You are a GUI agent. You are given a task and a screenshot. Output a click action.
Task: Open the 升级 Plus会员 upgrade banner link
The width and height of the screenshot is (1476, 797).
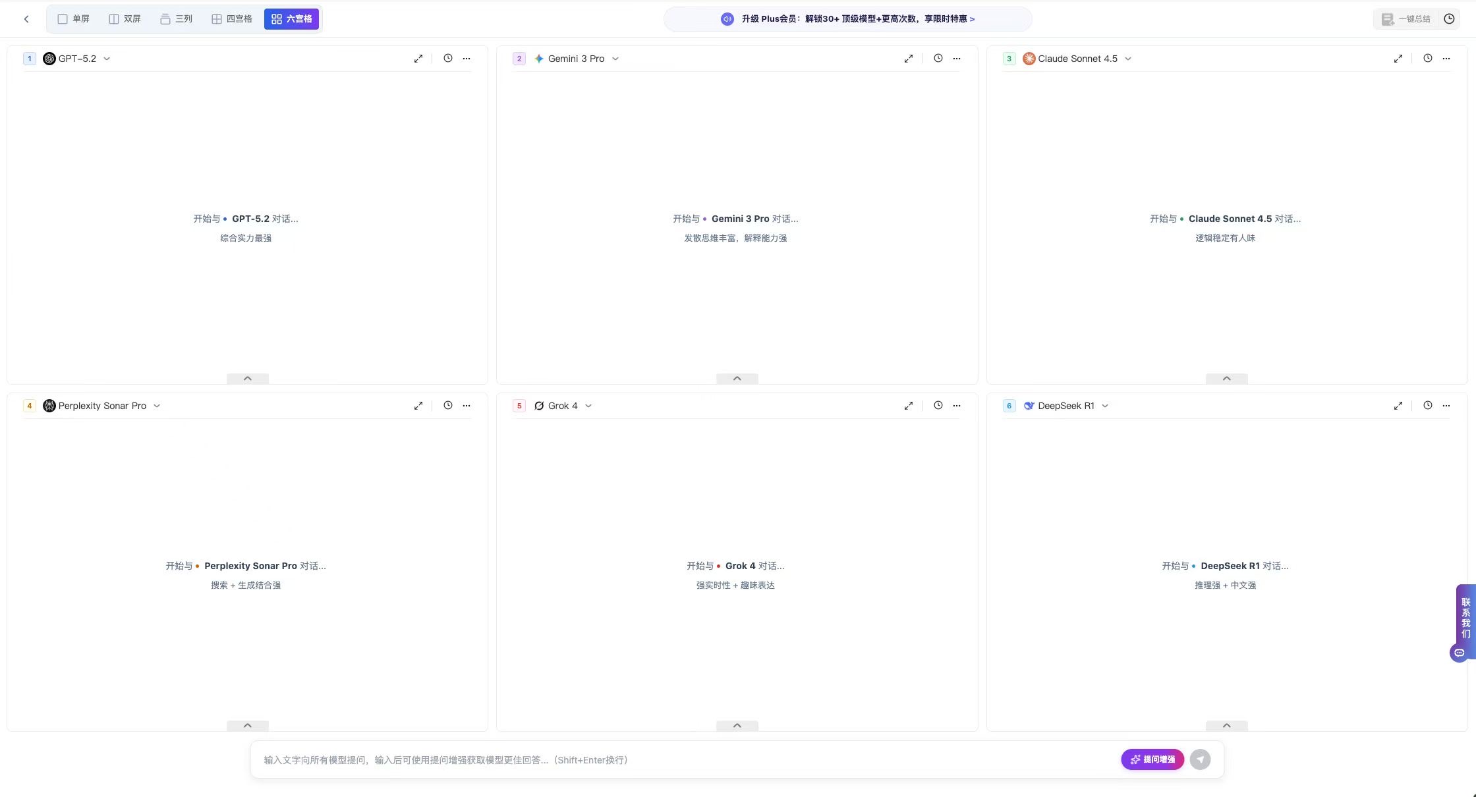(857, 19)
